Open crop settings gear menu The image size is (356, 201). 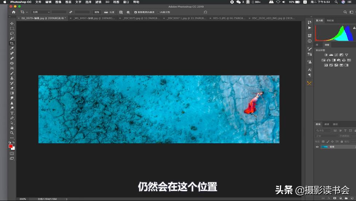coord(128,12)
